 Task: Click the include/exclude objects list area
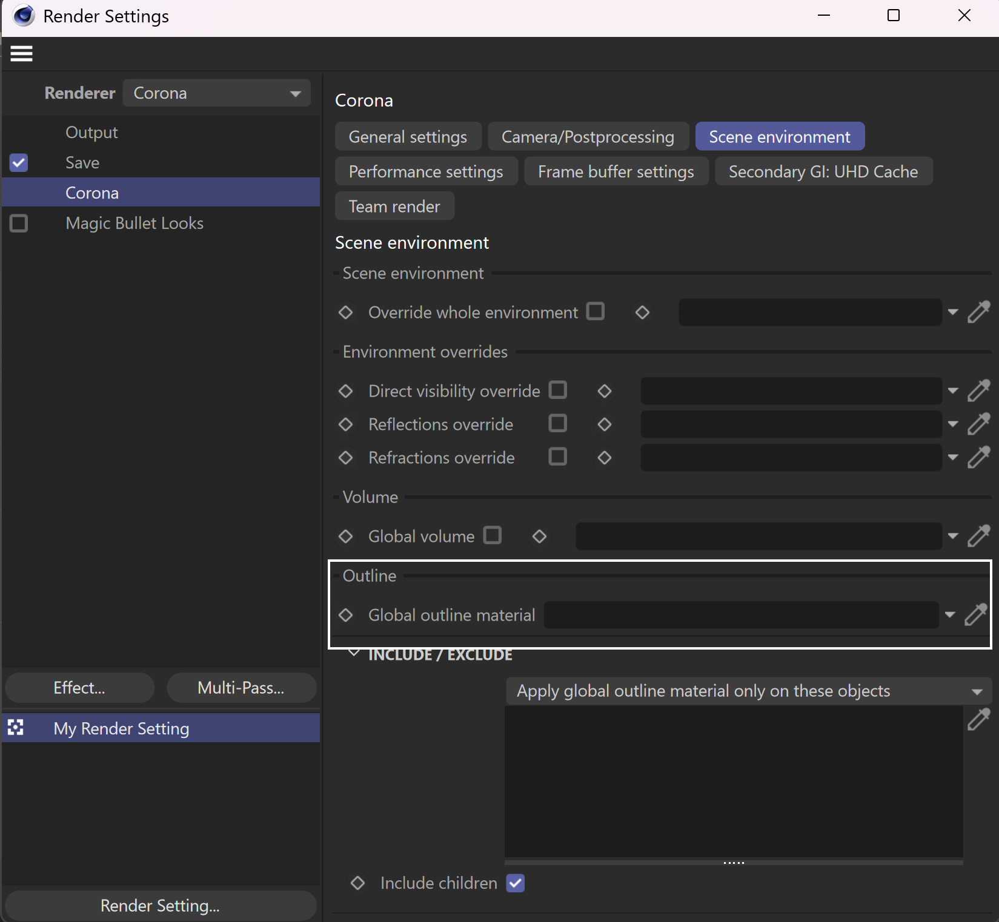734,782
